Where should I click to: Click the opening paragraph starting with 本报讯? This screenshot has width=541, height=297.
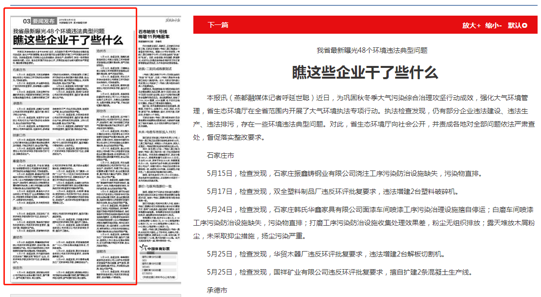[365, 118]
